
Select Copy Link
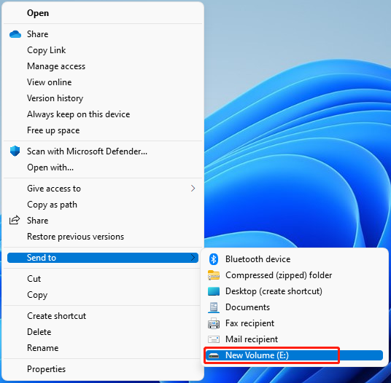(x=47, y=50)
